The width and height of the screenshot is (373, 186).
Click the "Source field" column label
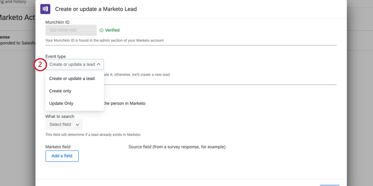point(177,147)
